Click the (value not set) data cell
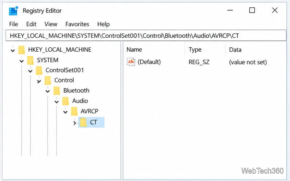Screen dimensions: 290x181 coord(248,62)
